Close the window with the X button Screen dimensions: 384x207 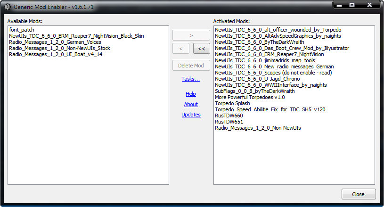click(369, 5)
